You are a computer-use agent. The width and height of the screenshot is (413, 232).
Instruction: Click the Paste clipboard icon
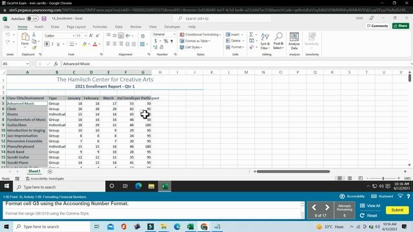[25, 37]
